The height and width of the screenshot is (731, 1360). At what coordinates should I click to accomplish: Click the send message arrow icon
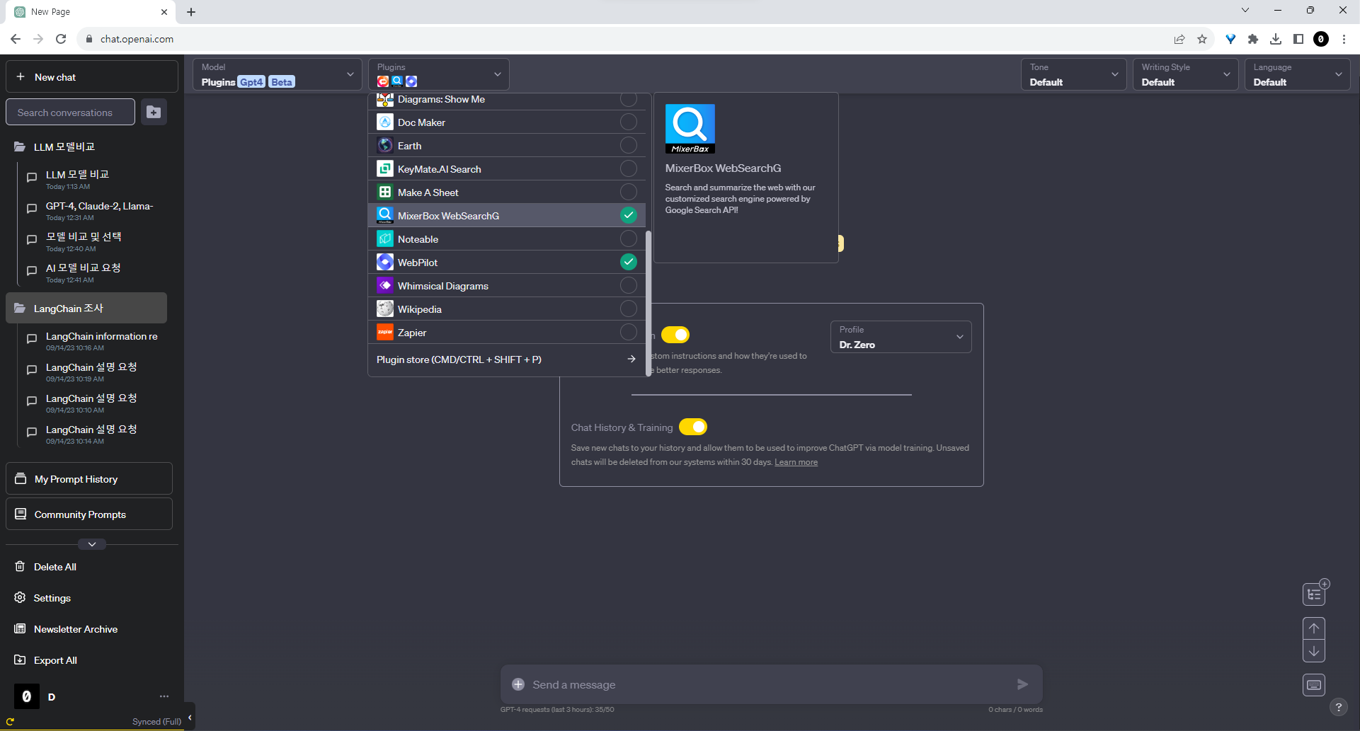coord(1022,684)
